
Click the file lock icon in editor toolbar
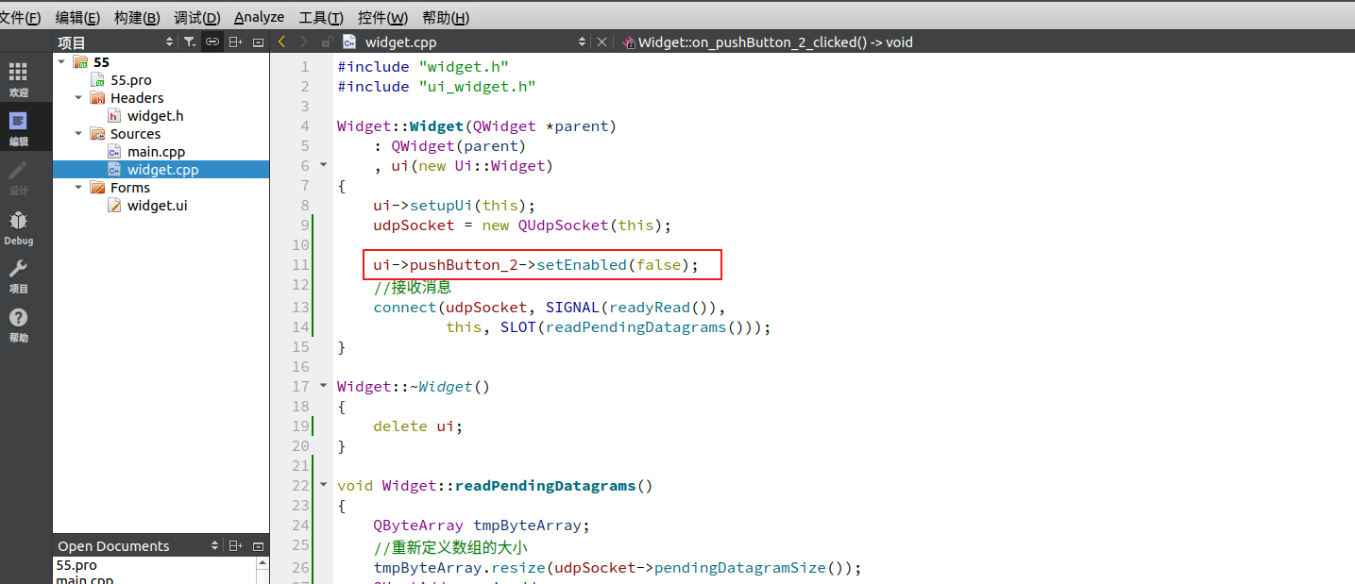(327, 42)
